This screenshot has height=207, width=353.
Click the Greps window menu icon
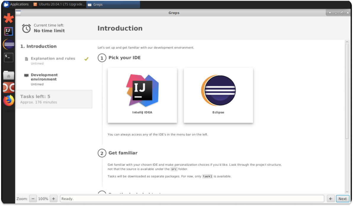18,13
